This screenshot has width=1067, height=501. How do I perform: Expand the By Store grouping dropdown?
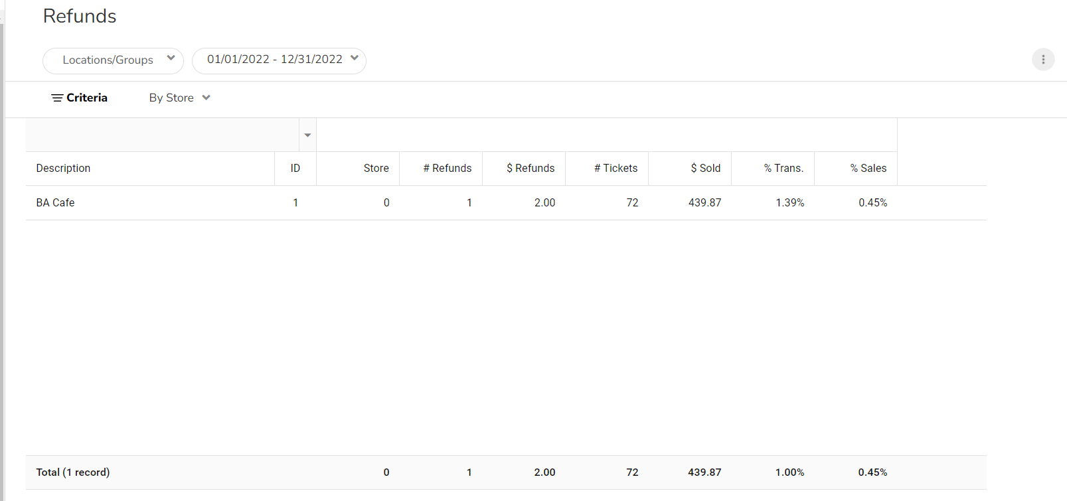(x=179, y=98)
